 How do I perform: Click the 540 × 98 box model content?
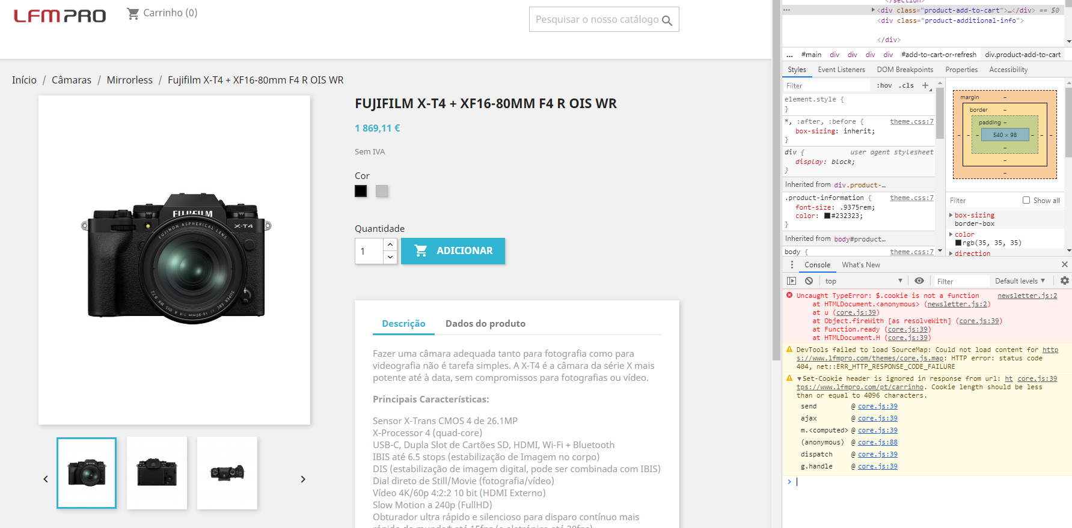coord(1005,135)
